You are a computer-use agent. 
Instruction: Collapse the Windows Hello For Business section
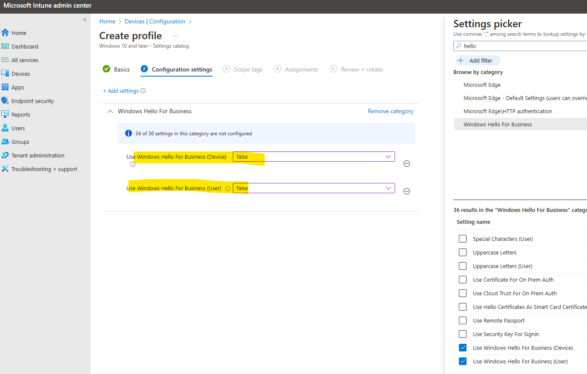coord(110,111)
